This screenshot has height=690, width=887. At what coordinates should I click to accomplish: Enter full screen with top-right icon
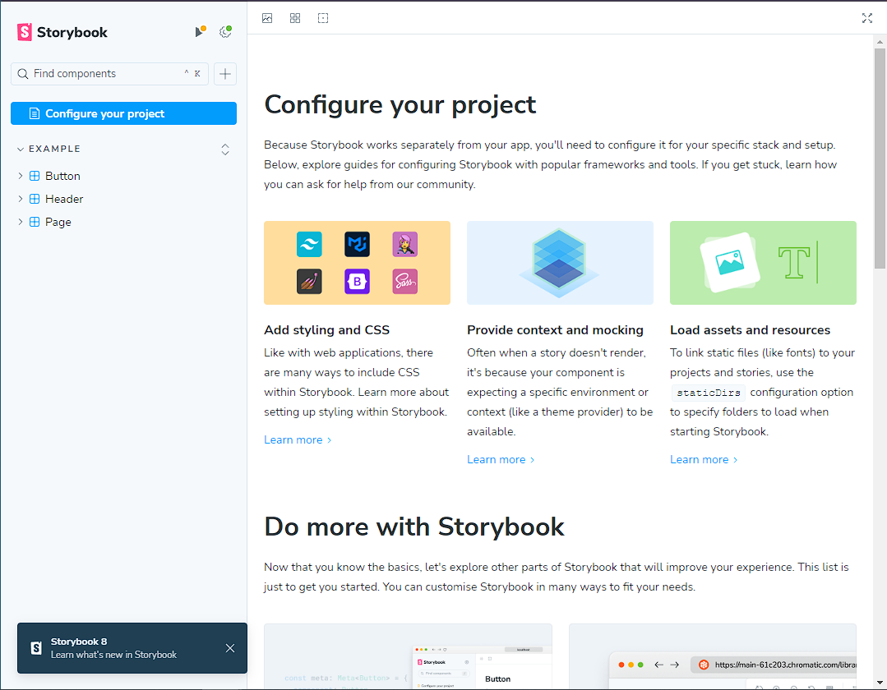click(x=866, y=18)
